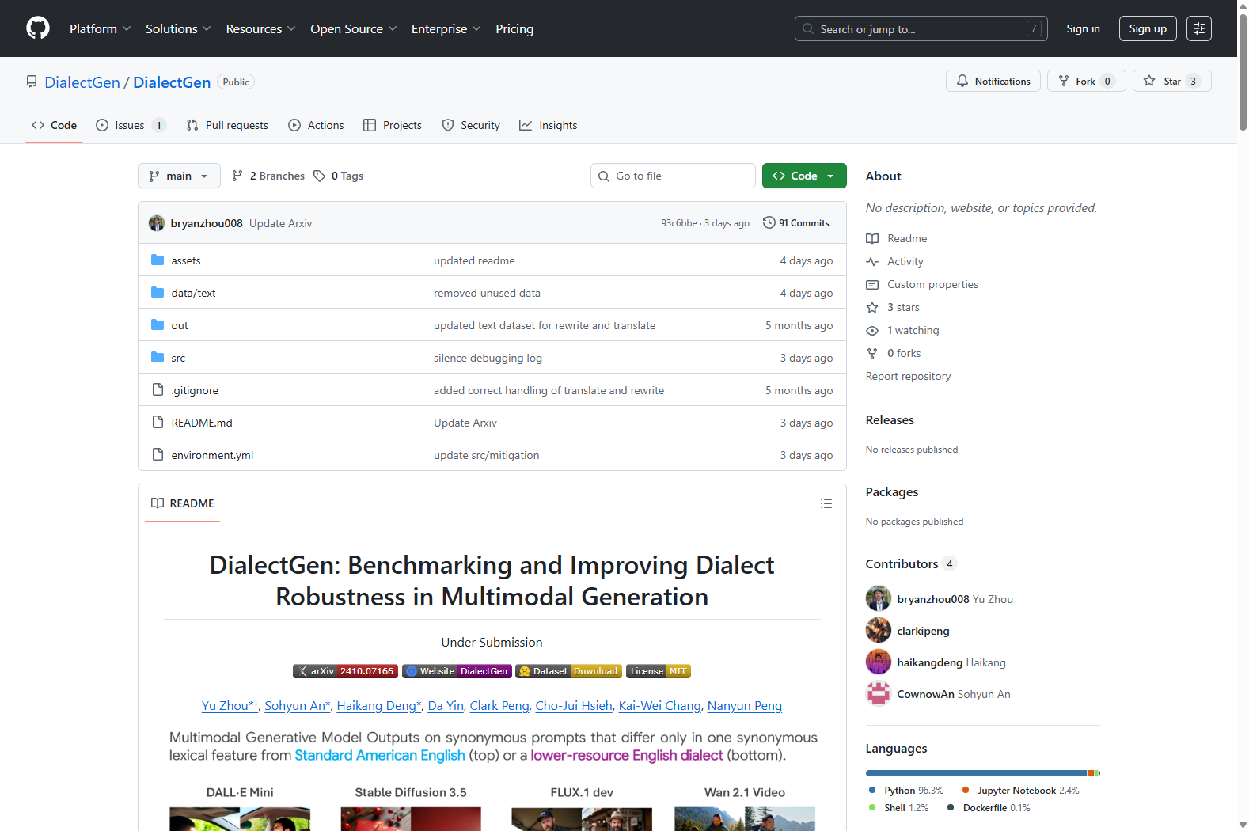Click the assets folder icon
Screen dimensions: 1249x831
click(x=158, y=260)
